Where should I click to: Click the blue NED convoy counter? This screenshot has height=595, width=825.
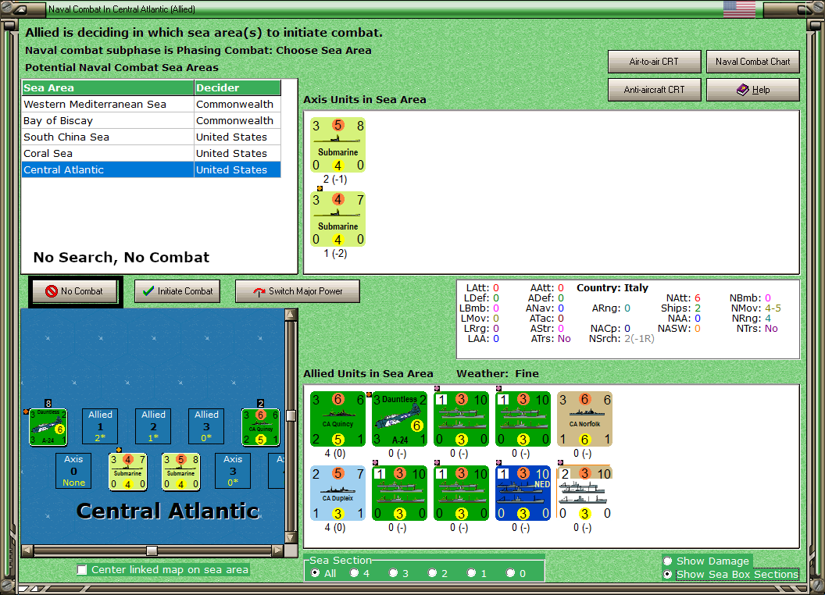[x=523, y=493]
